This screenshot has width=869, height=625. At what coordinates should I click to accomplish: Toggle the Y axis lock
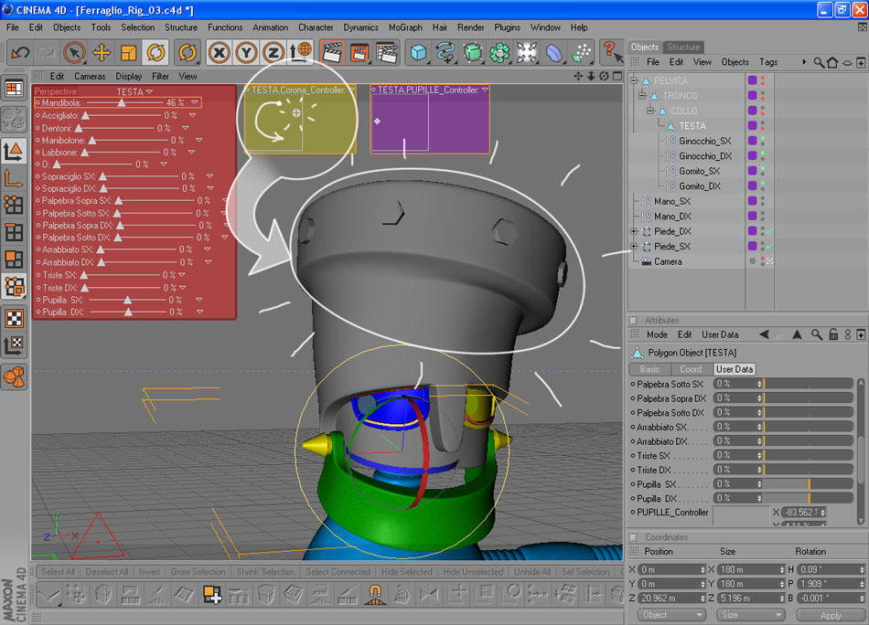pos(246,53)
